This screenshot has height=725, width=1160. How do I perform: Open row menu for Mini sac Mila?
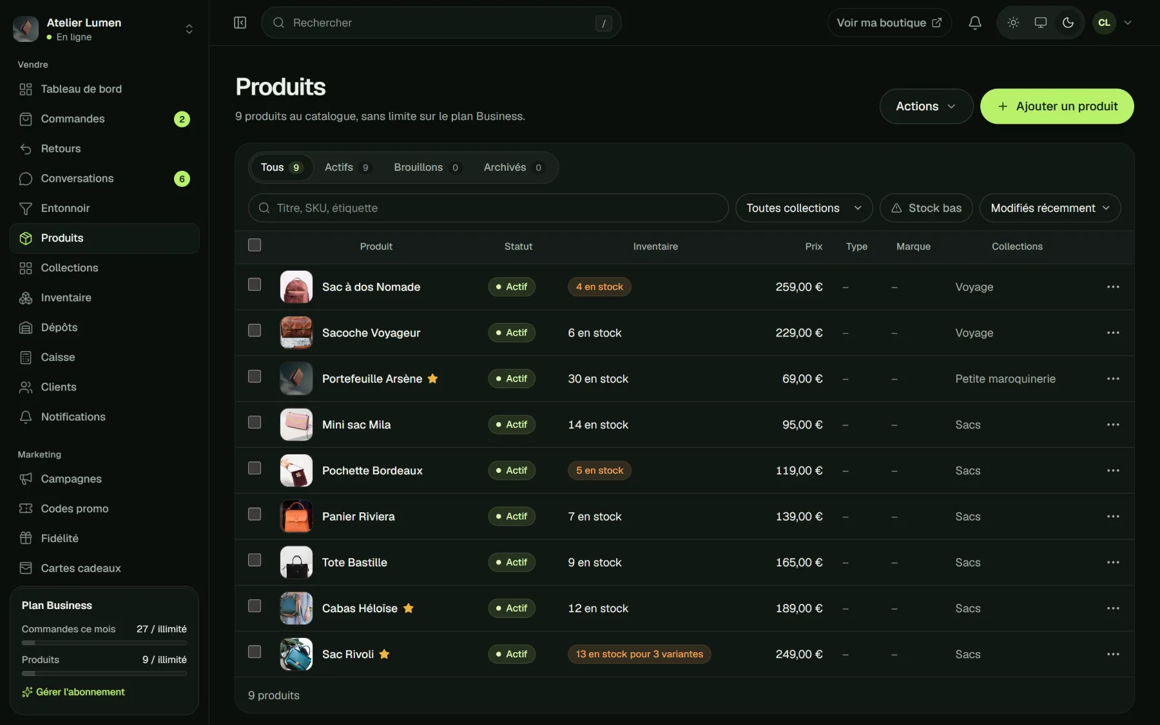1113,425
